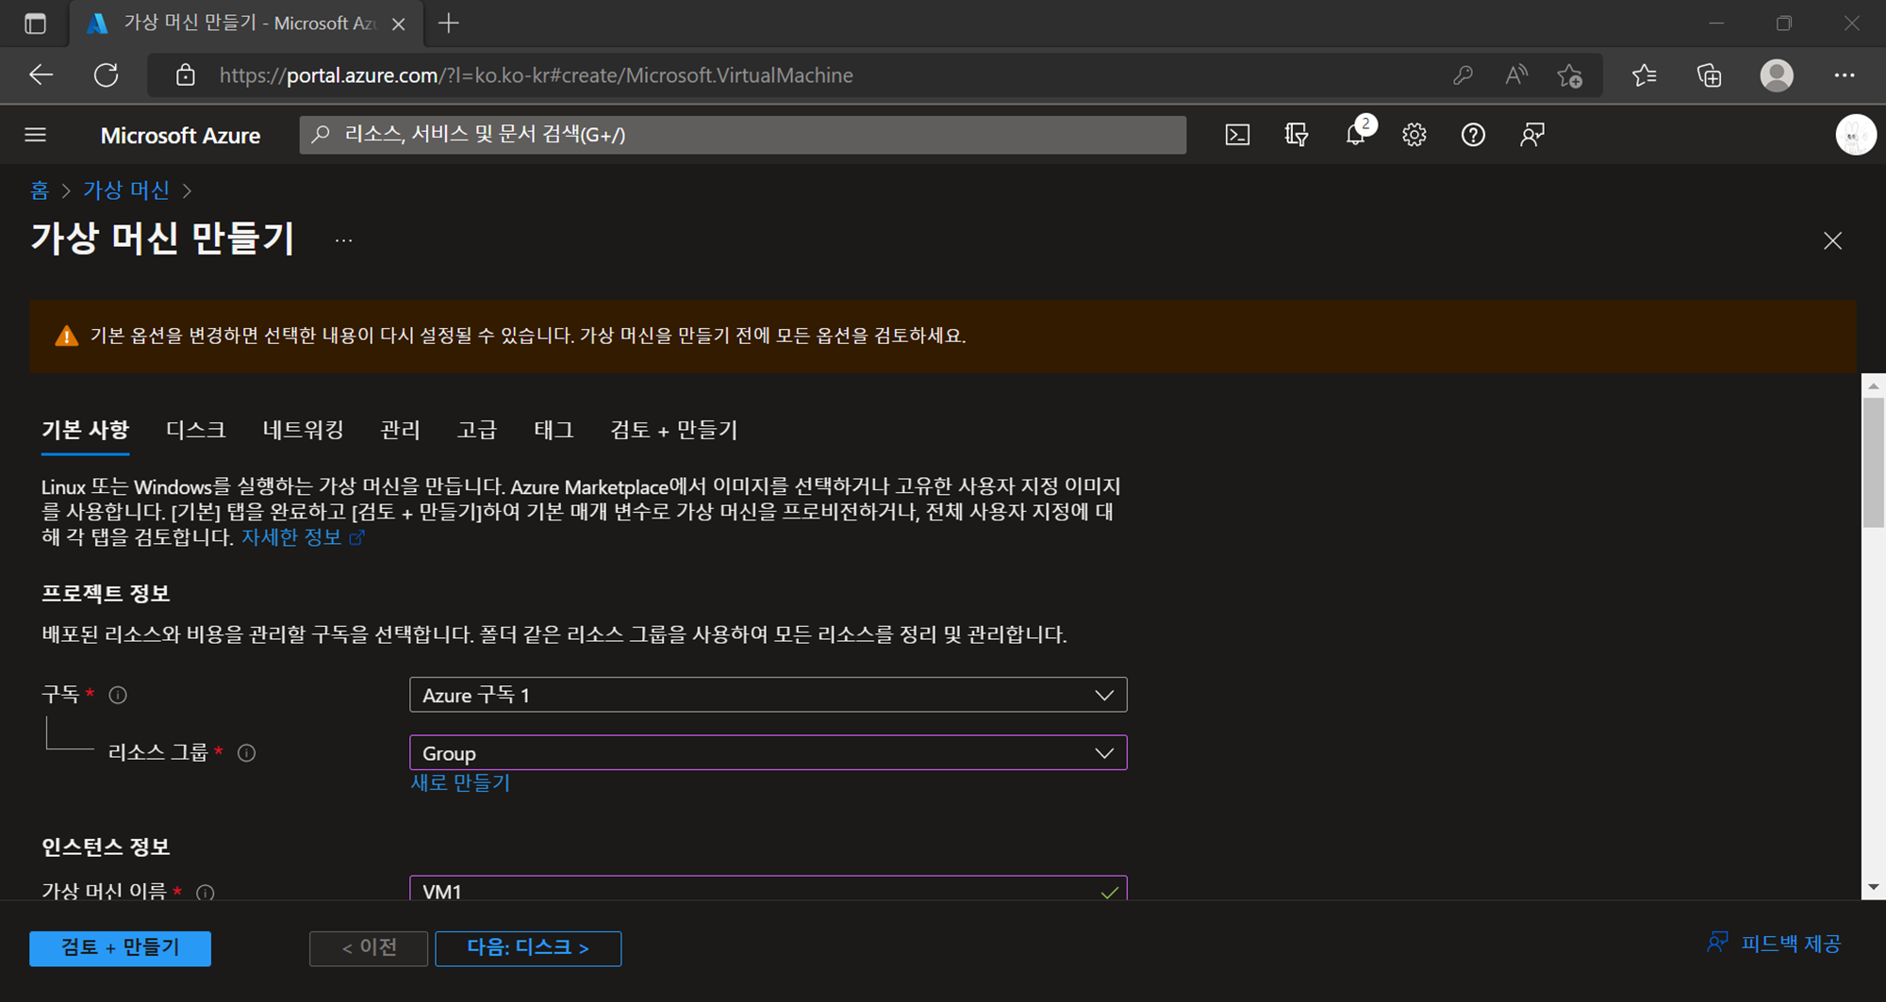Show info tooltip for 리소스 그룹
The height and width of the screenshot is (1002, 1886).
pos(246,753)
